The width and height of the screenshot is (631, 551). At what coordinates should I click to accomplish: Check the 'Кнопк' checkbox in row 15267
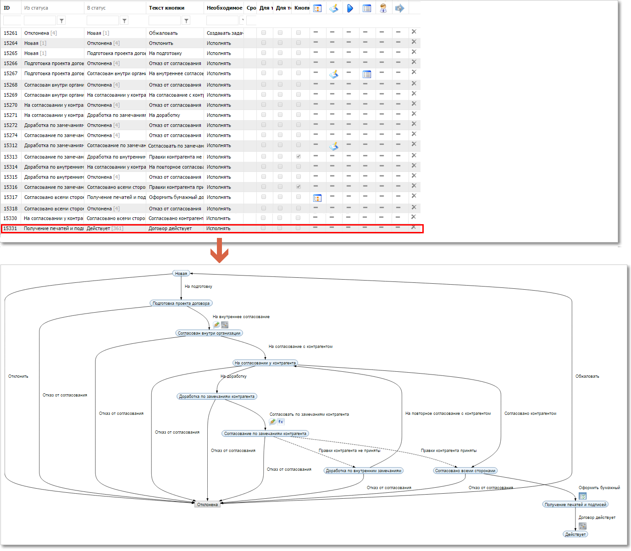(x=299, y=73)
